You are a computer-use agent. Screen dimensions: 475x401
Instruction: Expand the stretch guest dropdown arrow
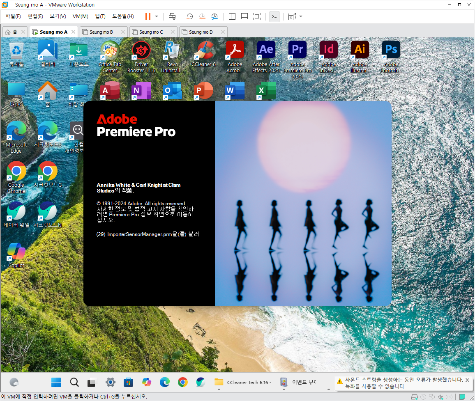click(x=301, y=16)
